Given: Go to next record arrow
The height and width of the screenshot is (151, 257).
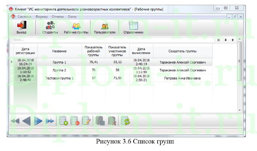Looking at the screenshot, I should pos(38,121).
